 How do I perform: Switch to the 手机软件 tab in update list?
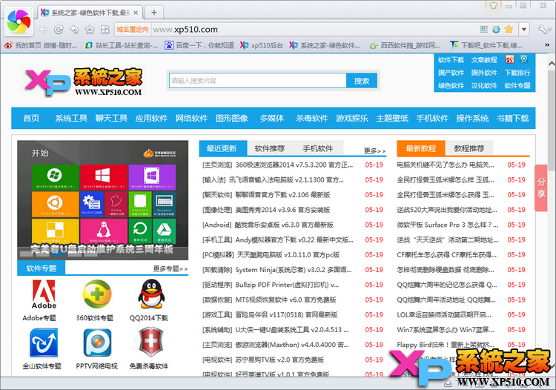[318, 148]
